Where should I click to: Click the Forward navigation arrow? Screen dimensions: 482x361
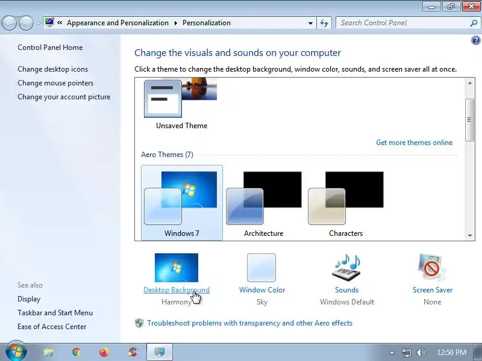click(x=26, y=23)
